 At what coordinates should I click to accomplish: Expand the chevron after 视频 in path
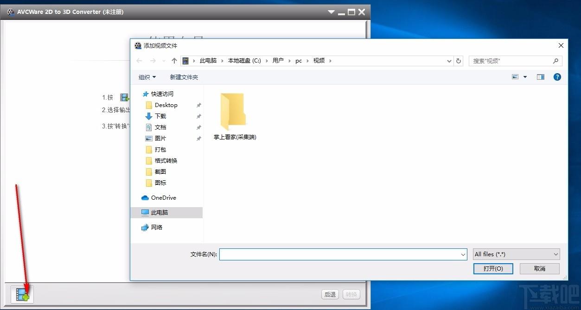coord(330,61)
